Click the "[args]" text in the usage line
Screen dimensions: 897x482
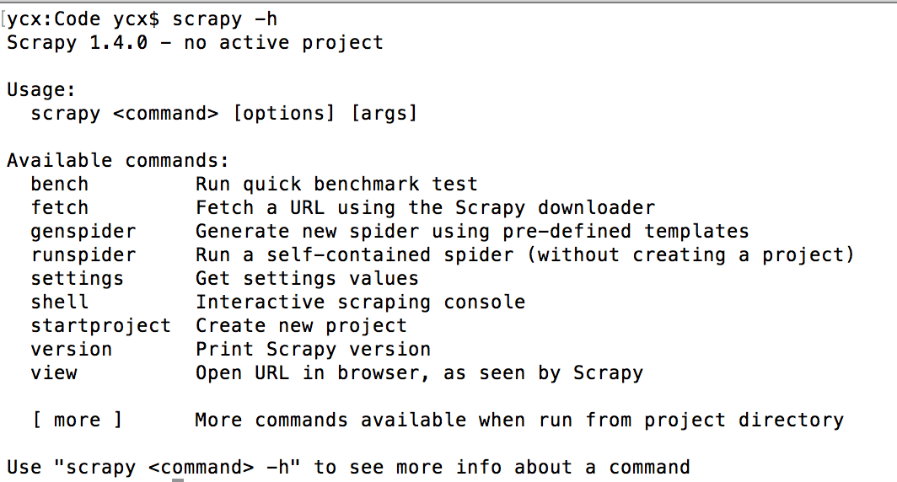click(384, 113)
